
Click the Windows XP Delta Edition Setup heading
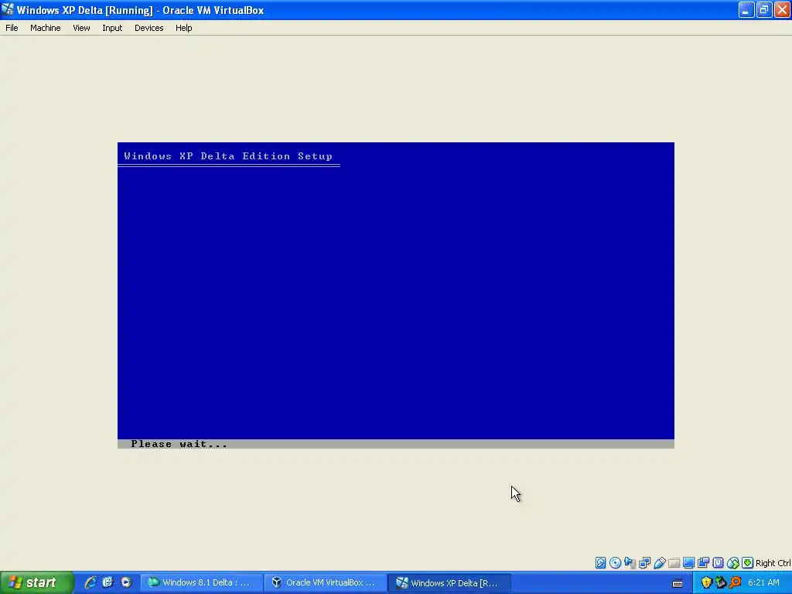click(x=228, y=156)
